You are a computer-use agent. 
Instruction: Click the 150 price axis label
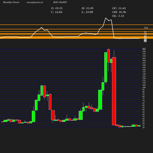144,65
